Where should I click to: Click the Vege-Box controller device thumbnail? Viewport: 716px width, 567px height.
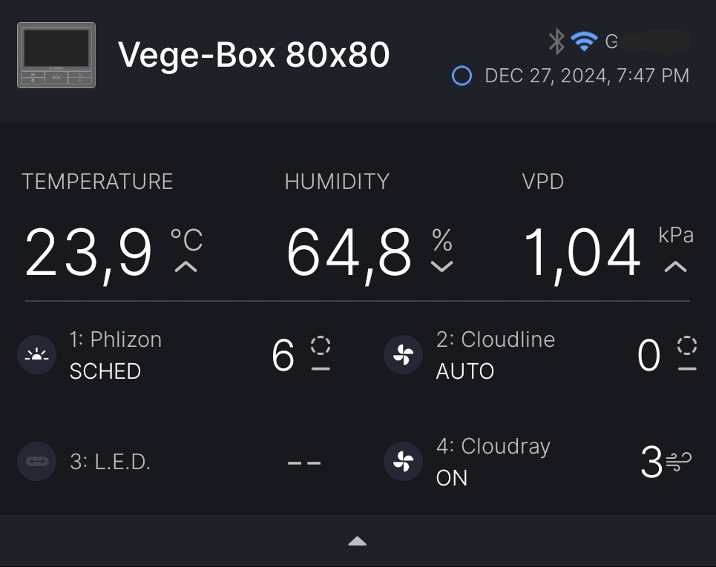pos(56,56)
